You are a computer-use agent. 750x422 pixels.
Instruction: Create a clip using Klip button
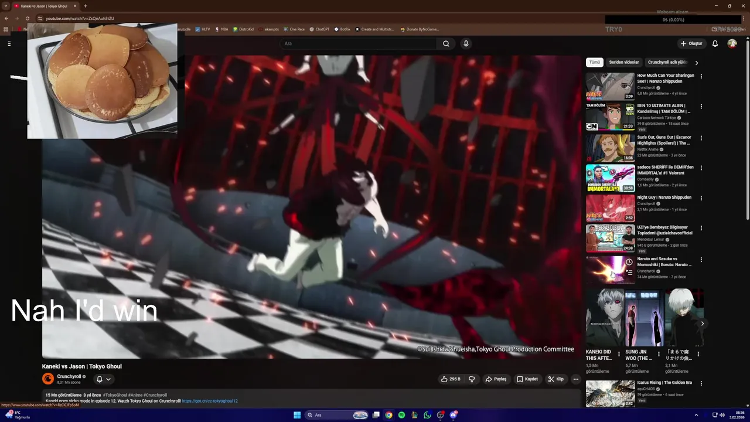click(x=555, y=379)
